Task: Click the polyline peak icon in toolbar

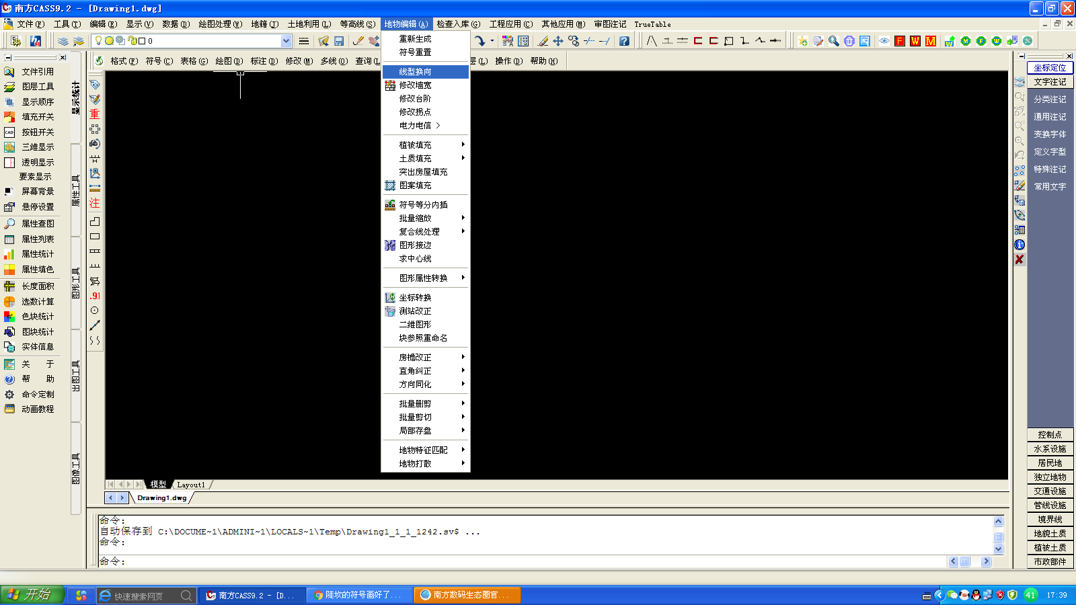Action: [760, 41]
